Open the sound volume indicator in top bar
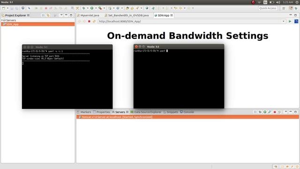 coord(278,2)
